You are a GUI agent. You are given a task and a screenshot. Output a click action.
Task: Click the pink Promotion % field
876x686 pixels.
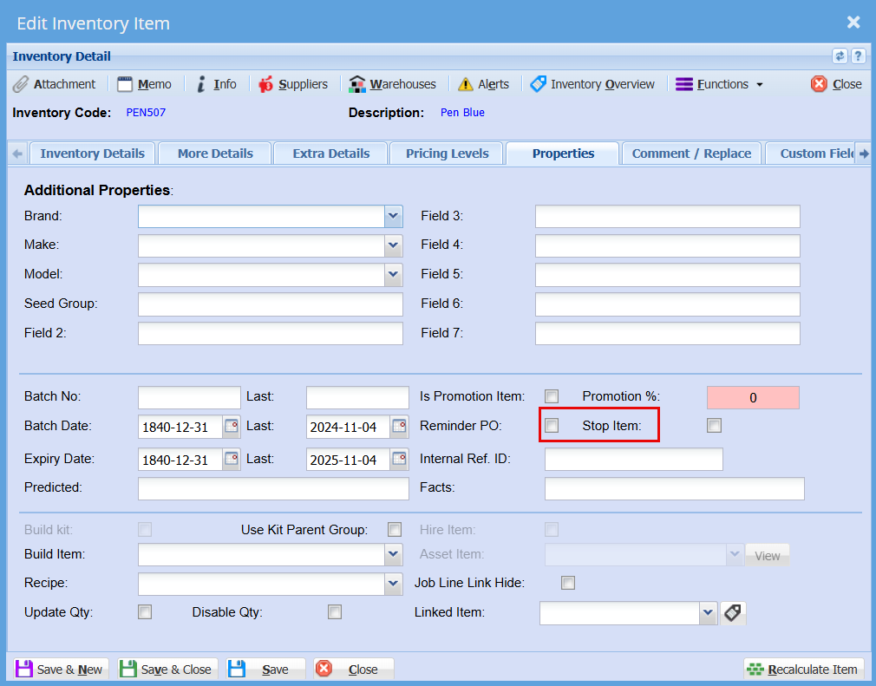pyautogui.click(x=753, y=398)
